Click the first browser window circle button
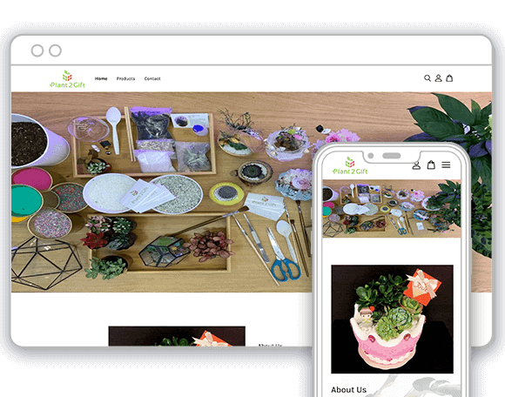 pos(37,50)
